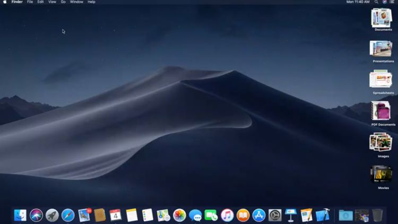Open the Help menu
The width and height of the screenshot is (398, 224).
[91, 2]
